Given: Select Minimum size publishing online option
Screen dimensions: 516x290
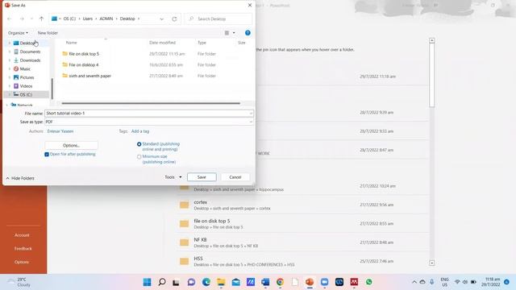Looking at the screenshot, I should click(139, 157).
